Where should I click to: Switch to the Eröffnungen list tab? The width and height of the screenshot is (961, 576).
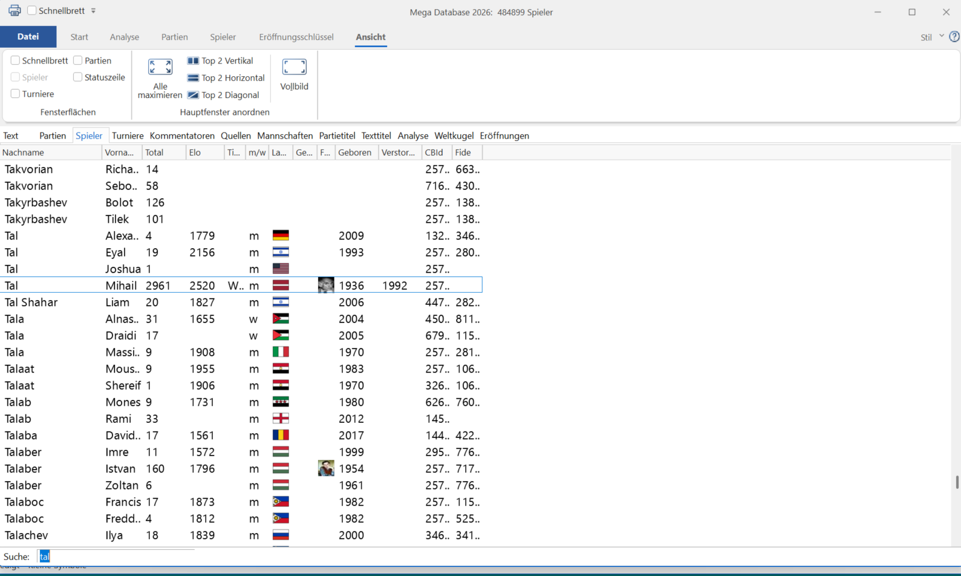tap(504, 136)
